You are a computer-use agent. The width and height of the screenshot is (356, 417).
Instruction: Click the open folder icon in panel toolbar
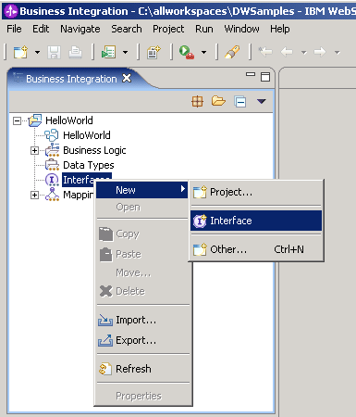[x=218, y=101]
